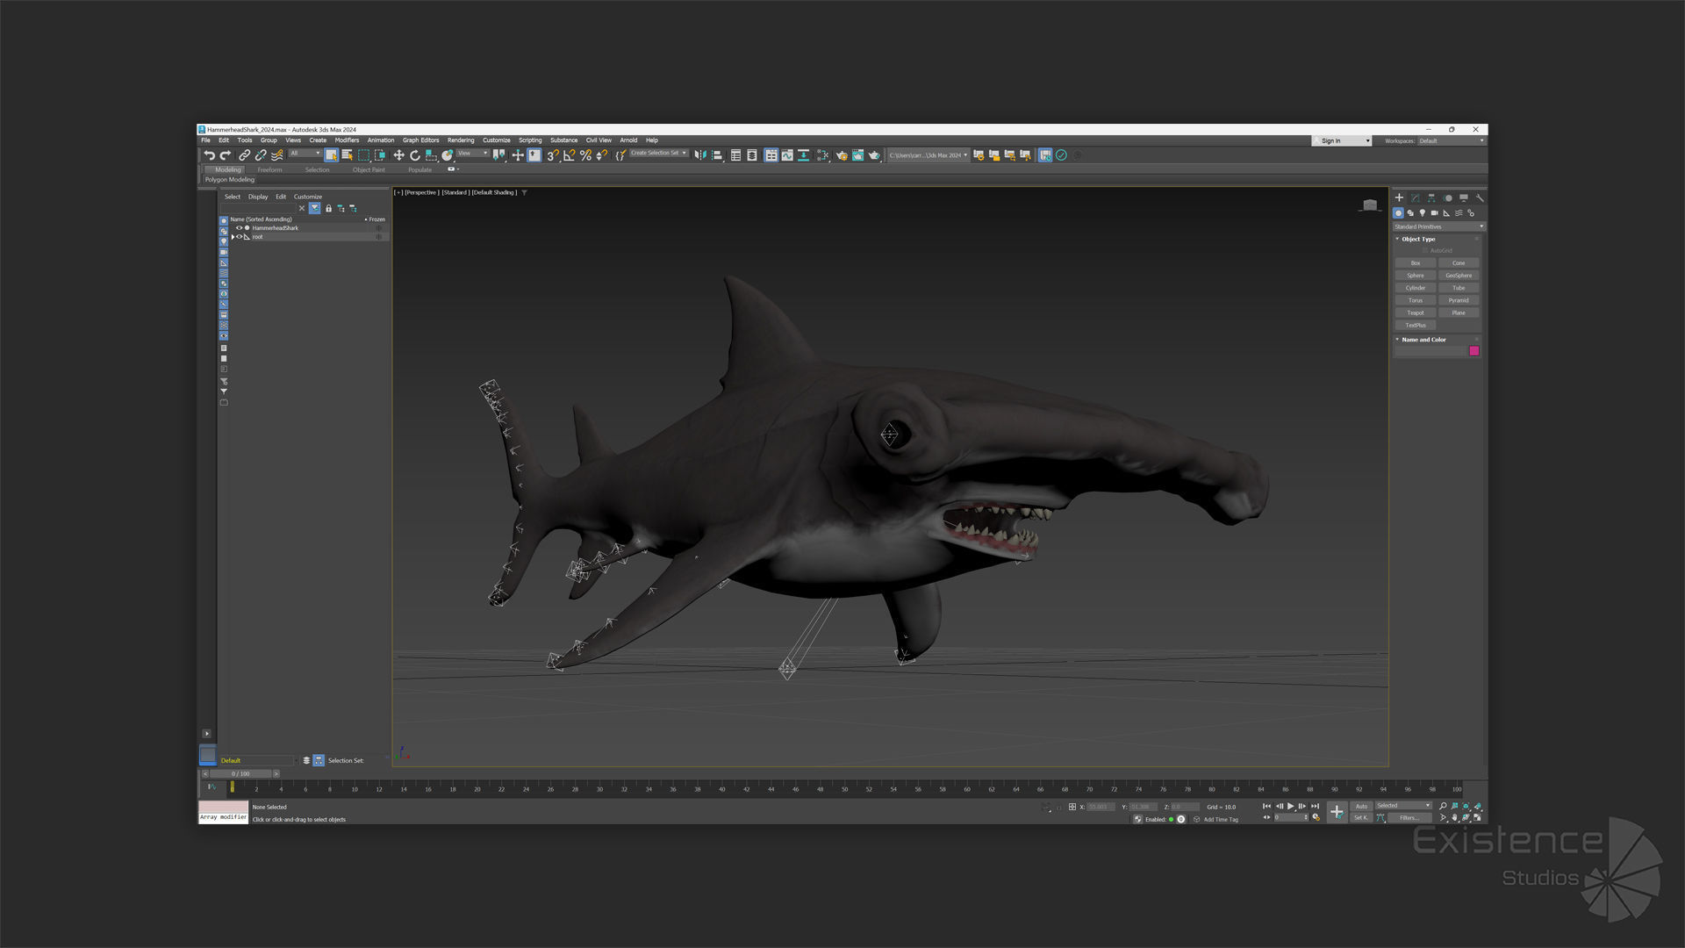Click the Play Animation button
1685x948 pixels.
click(x=1290, y=806)
